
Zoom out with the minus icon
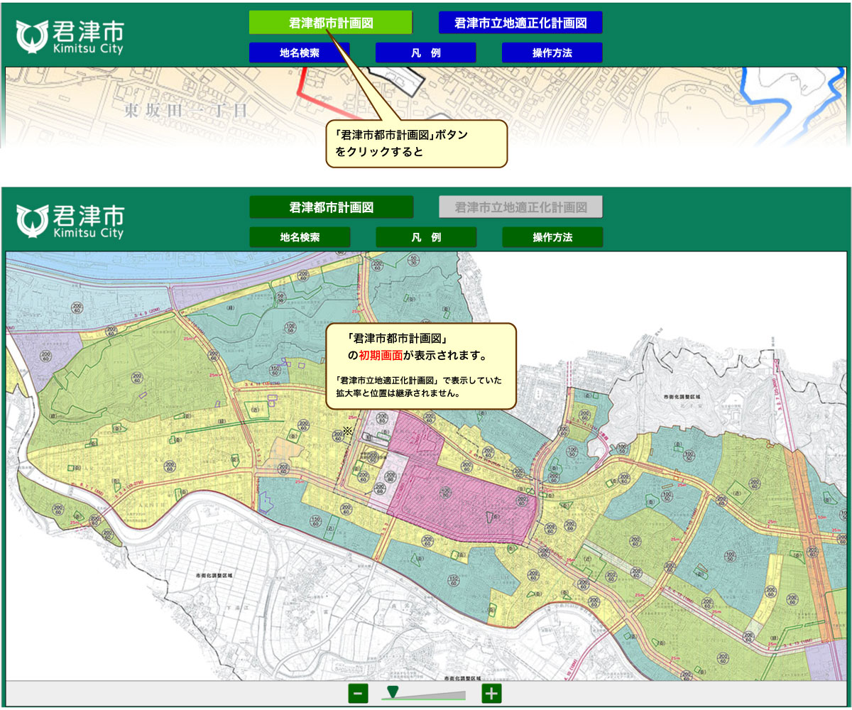coord(358,694)
